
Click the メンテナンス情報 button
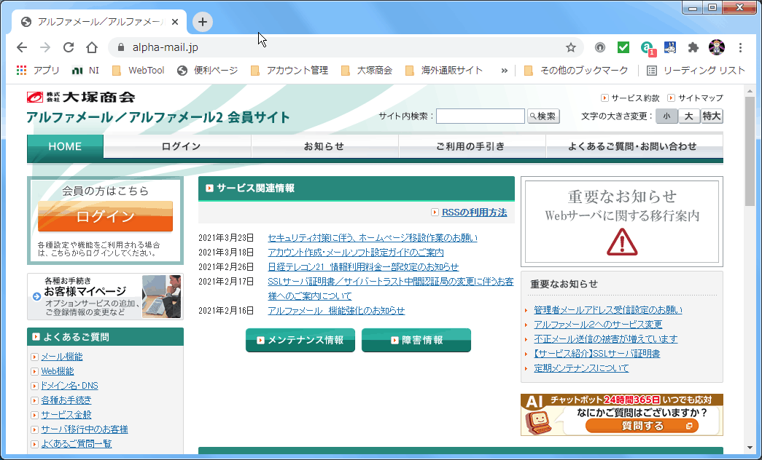coord(300,340)
